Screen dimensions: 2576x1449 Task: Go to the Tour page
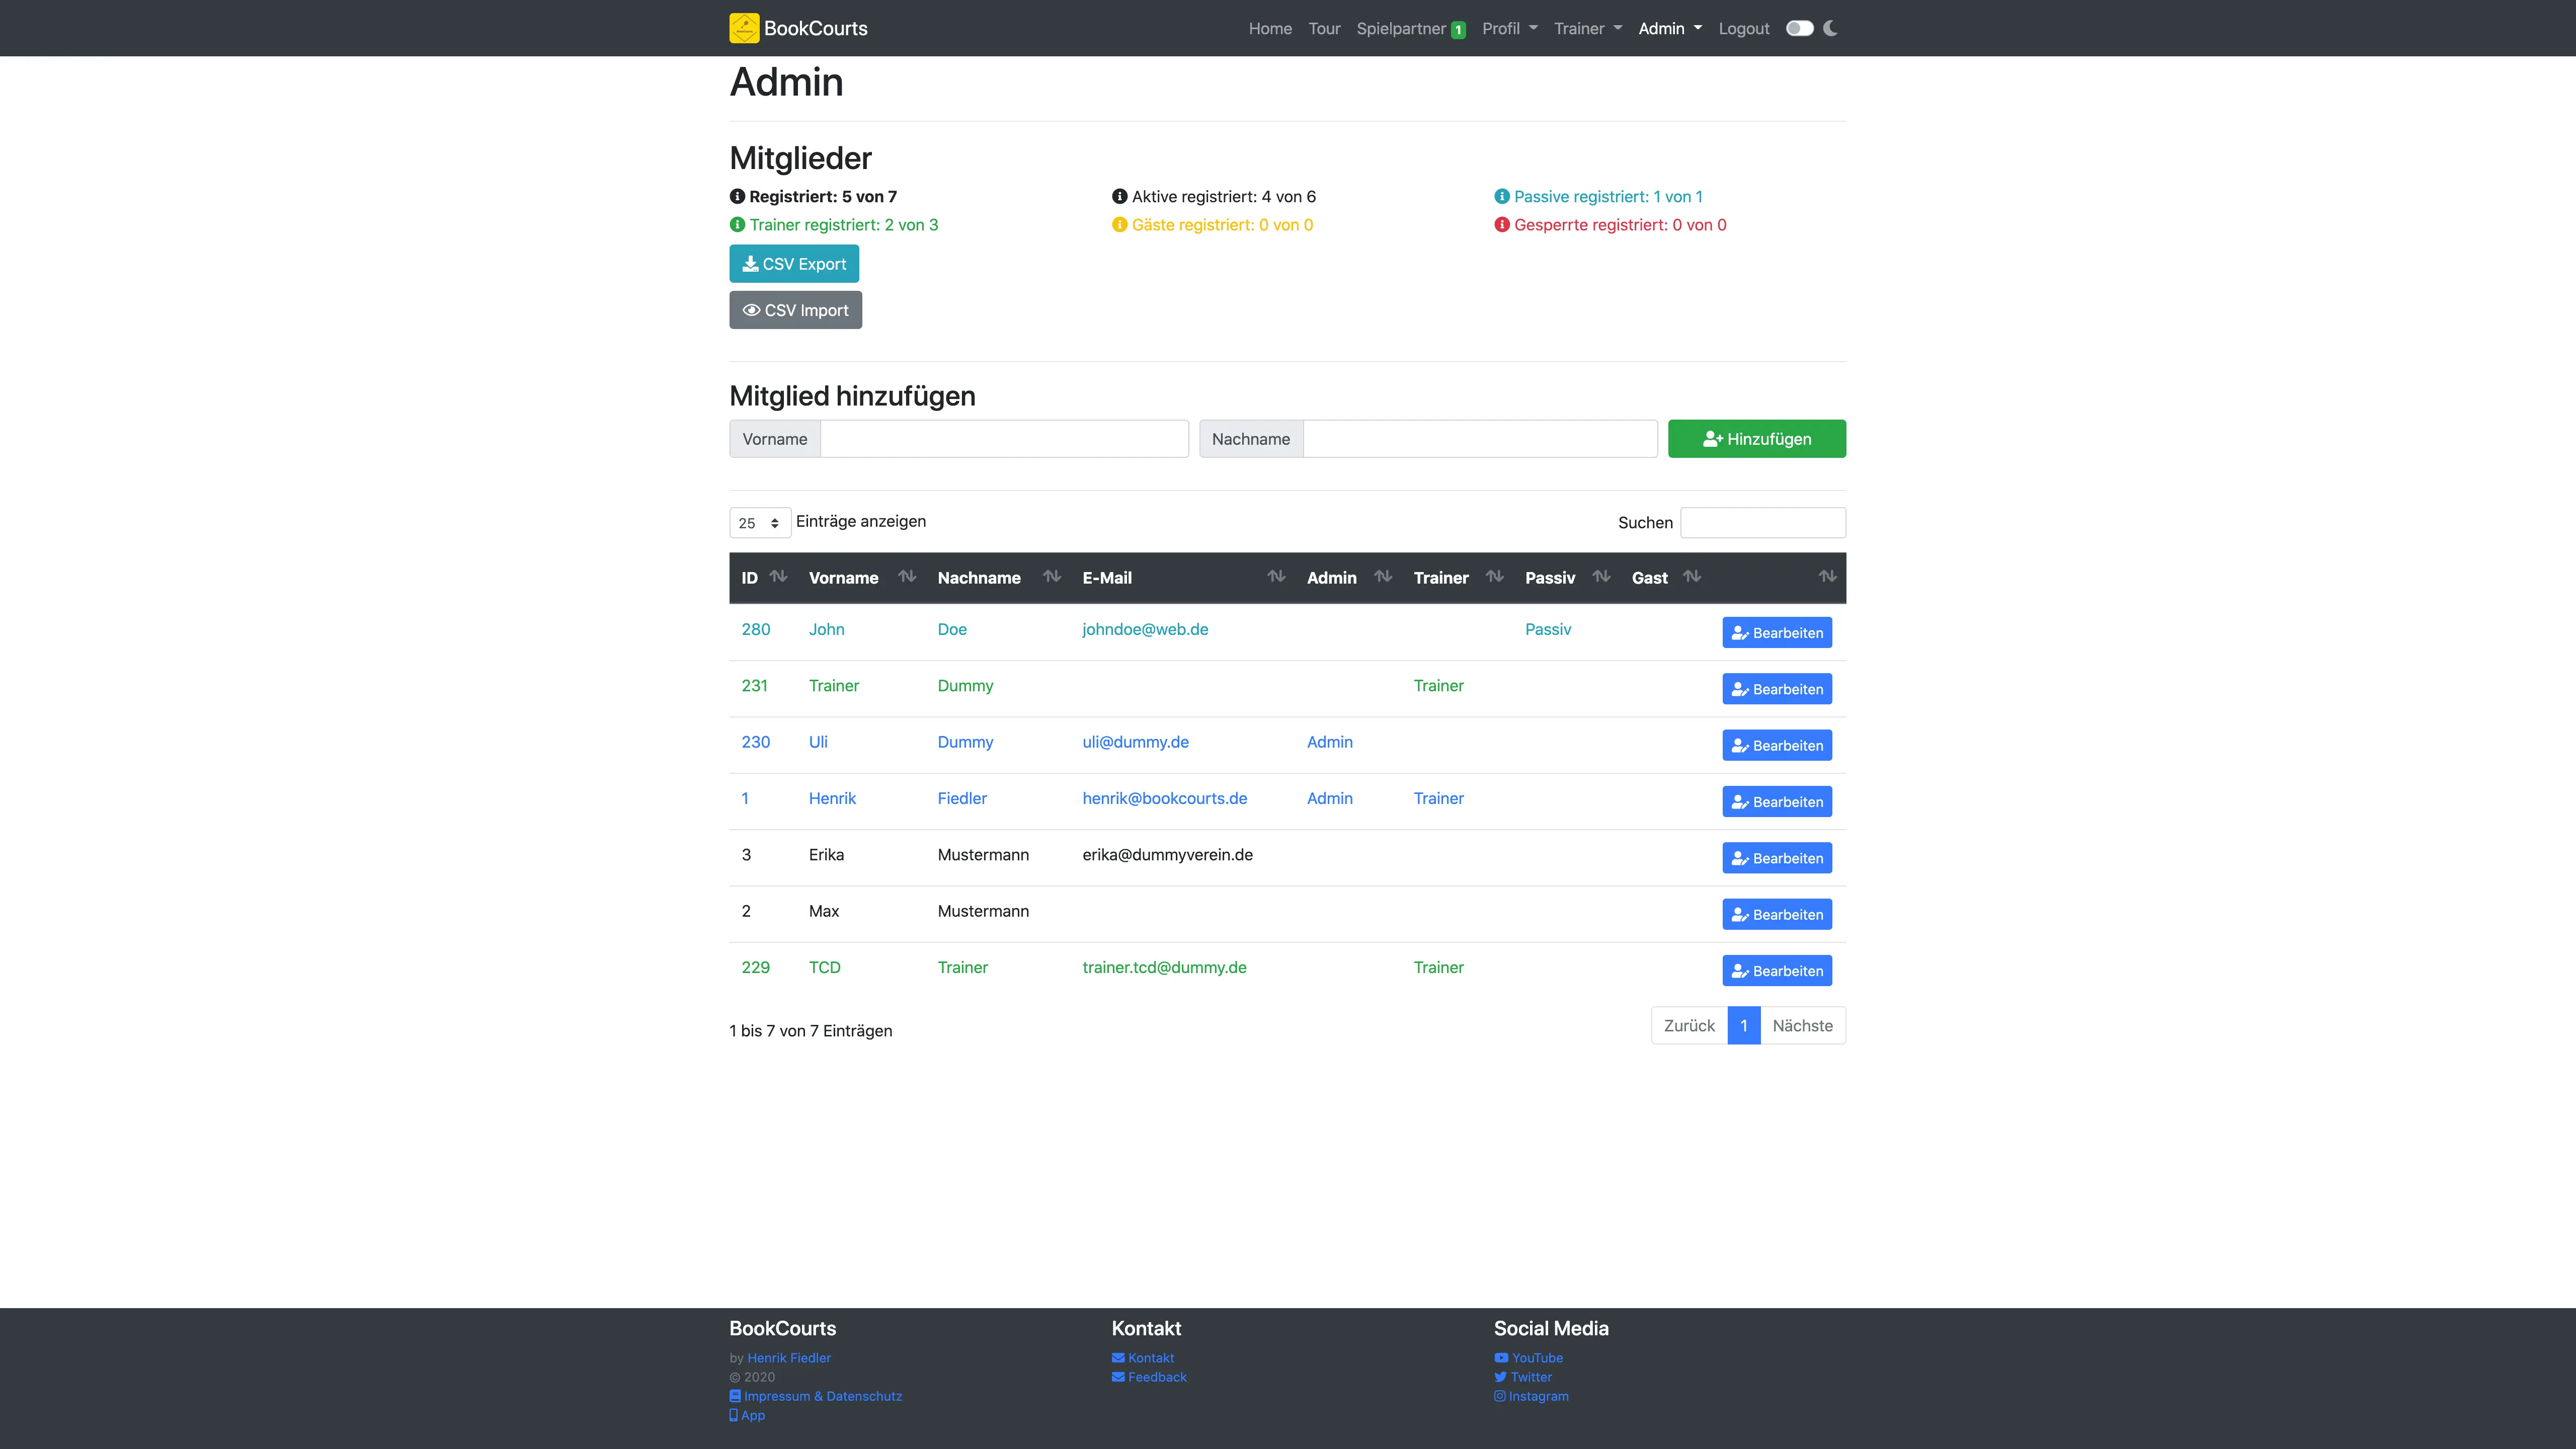(x=1323, y=28)
